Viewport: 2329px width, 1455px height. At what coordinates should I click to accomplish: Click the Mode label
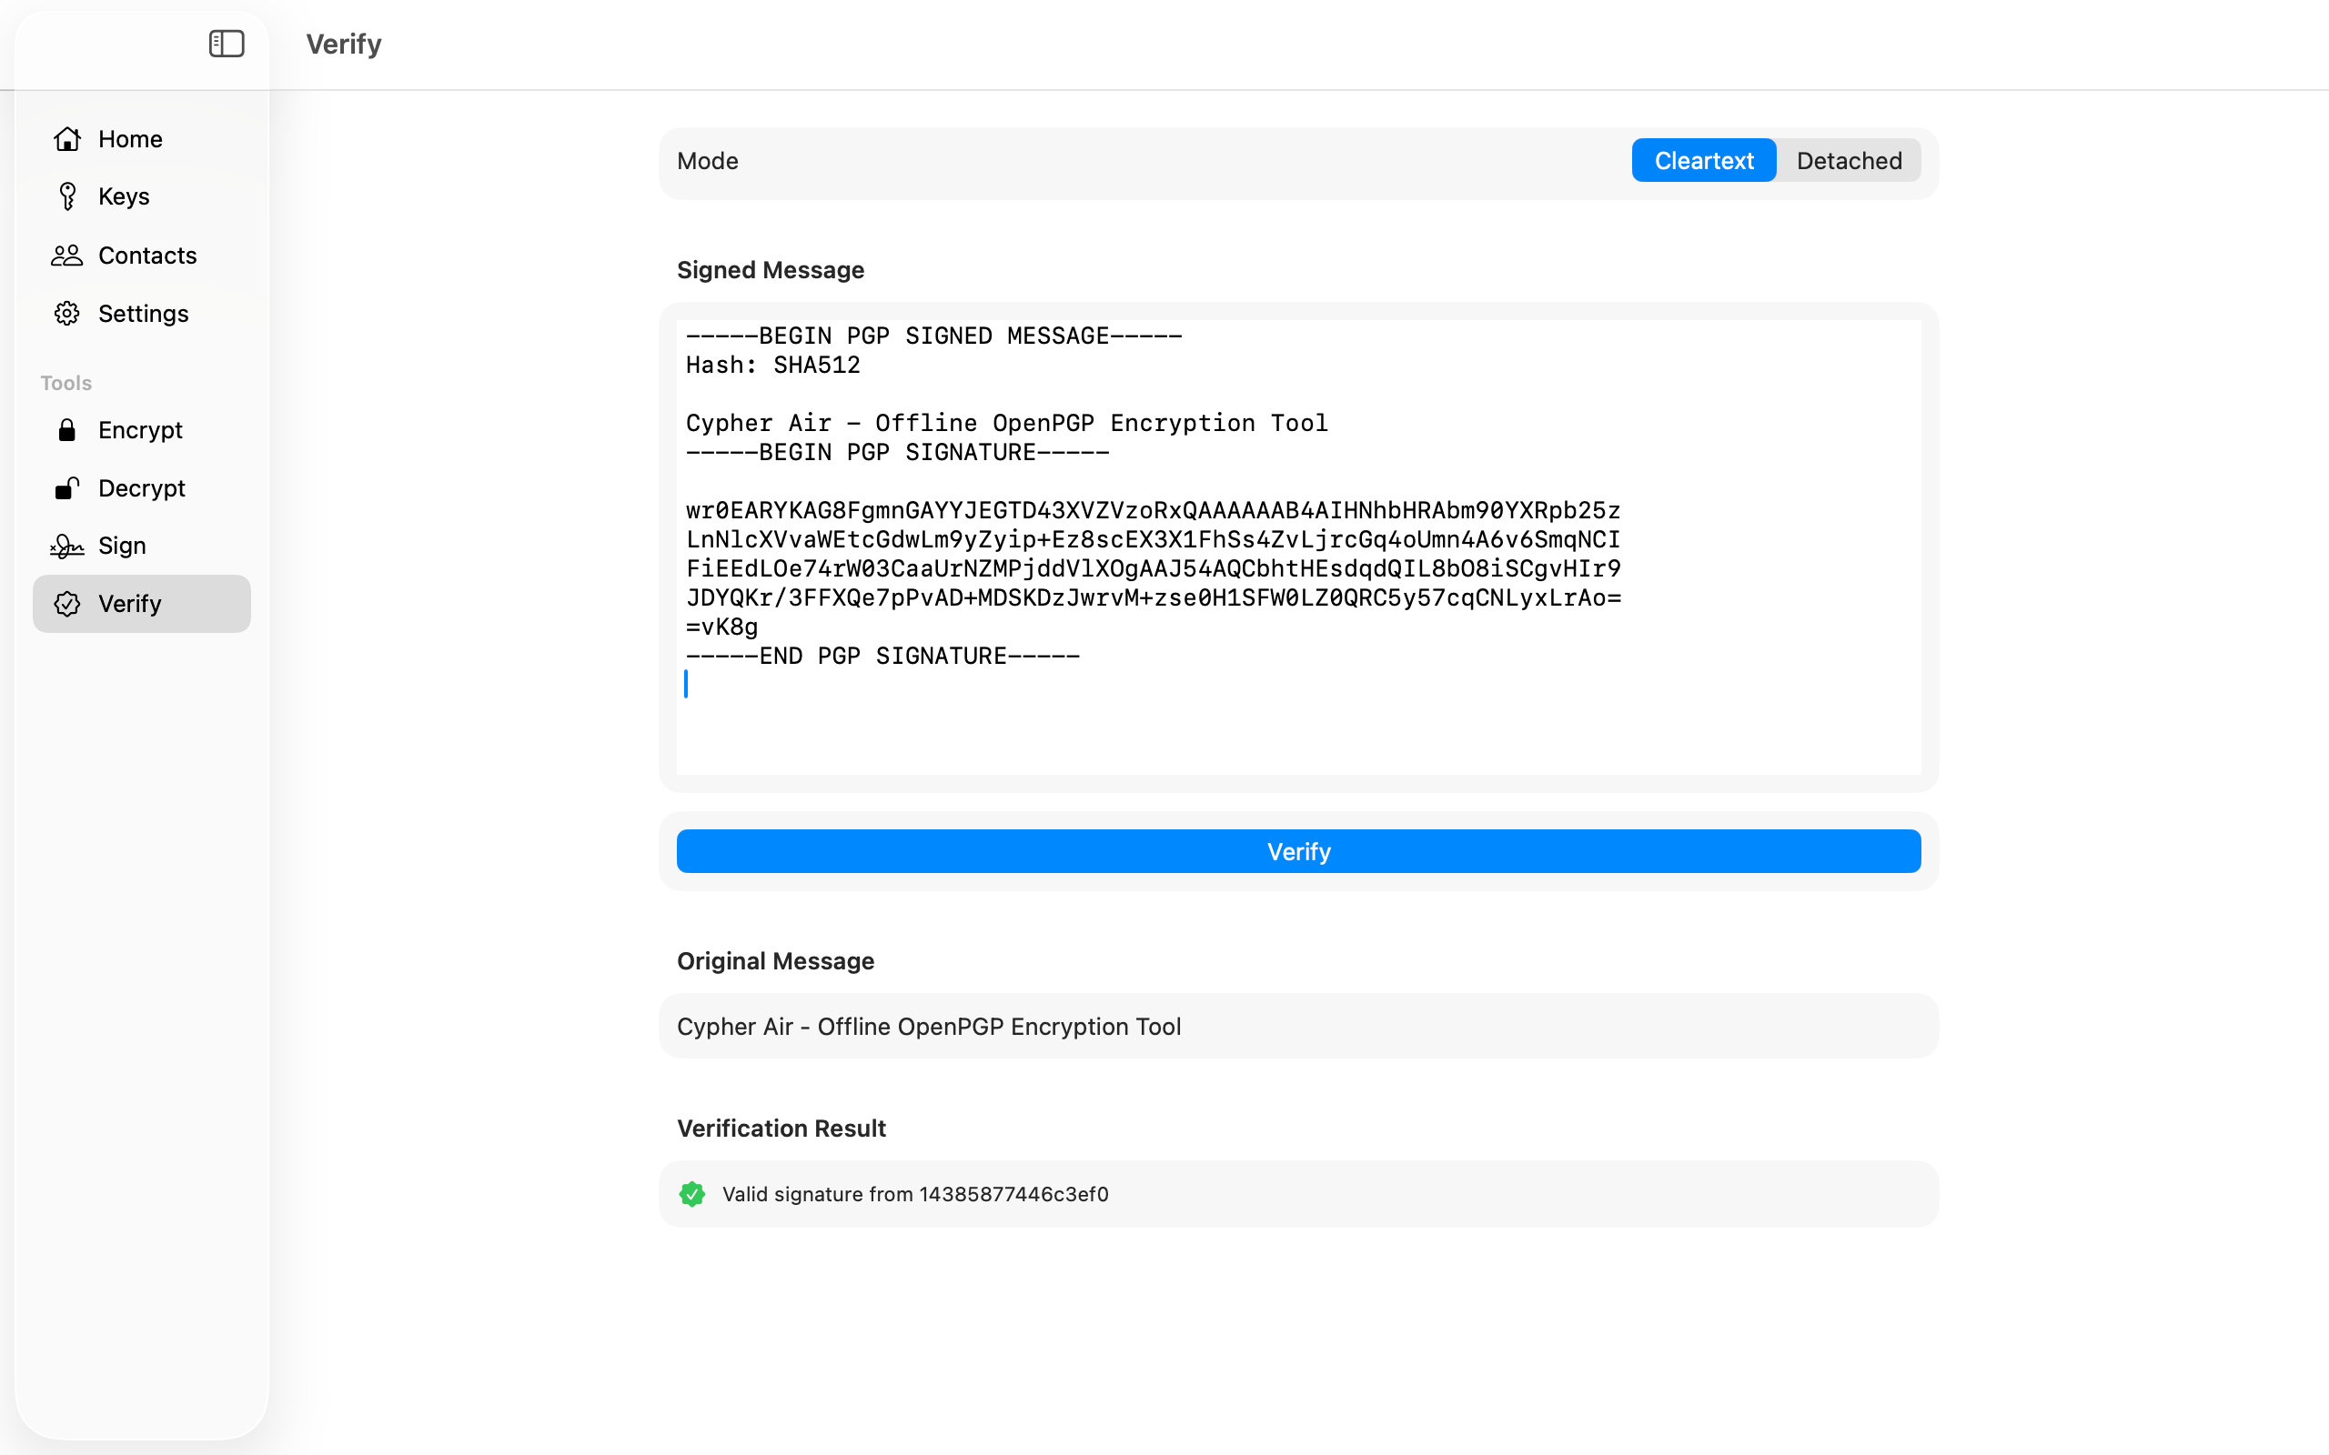pyautogui.click(x=708, y=161)
